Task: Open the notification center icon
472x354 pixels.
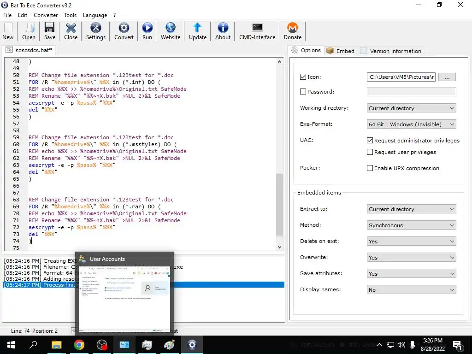Action: (457, 345)
